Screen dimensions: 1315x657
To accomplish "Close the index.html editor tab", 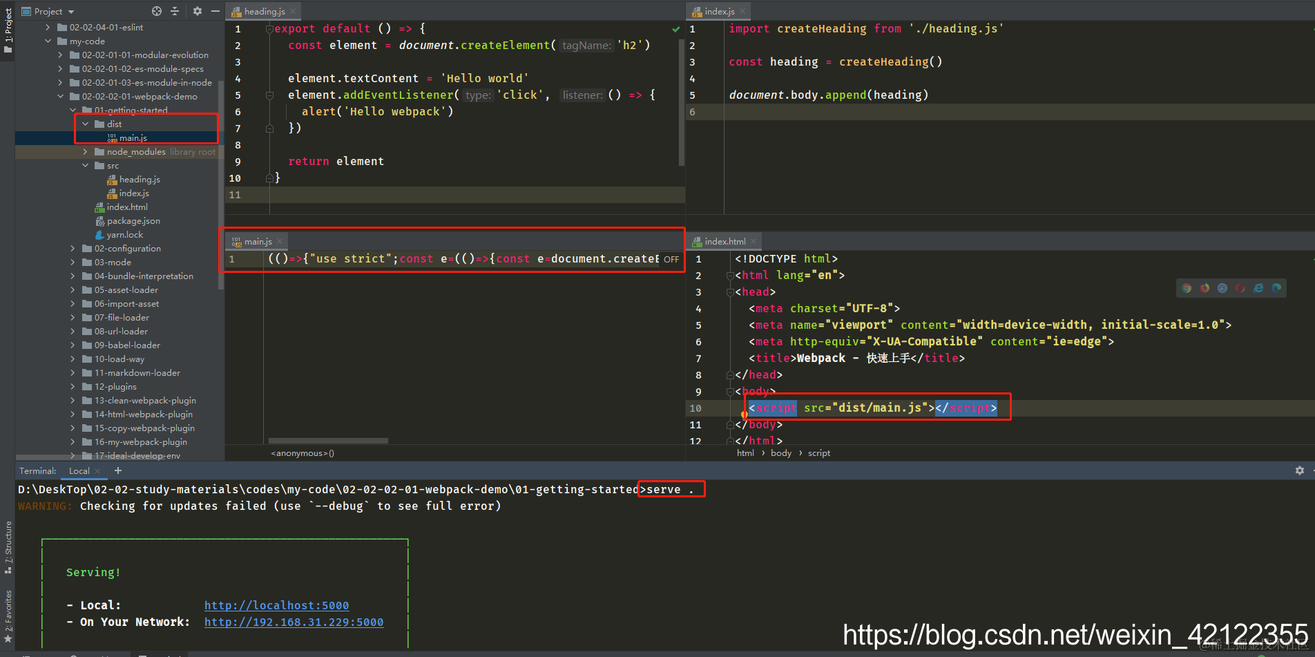I will pyautogui.click(x=754, y=241).
